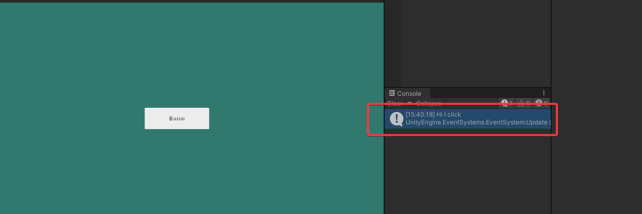Screen dimensions: 642x214
Task: Clear the Console log
Action: pyautogui.click(x=394, y=103)
